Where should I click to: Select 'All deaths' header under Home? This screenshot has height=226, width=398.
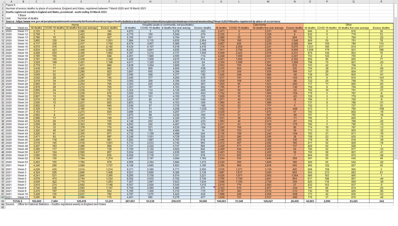coord(37,28)
